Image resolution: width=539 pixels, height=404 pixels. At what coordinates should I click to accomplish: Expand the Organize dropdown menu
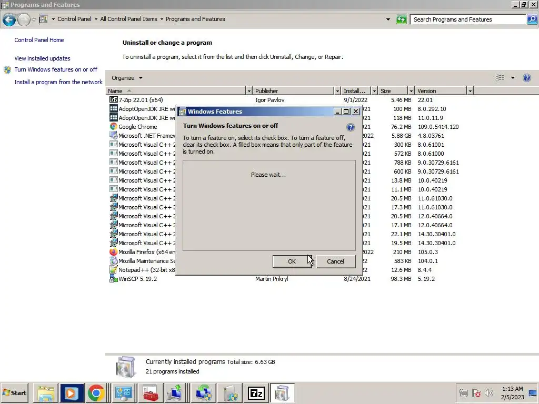click(x=127, y=78)
